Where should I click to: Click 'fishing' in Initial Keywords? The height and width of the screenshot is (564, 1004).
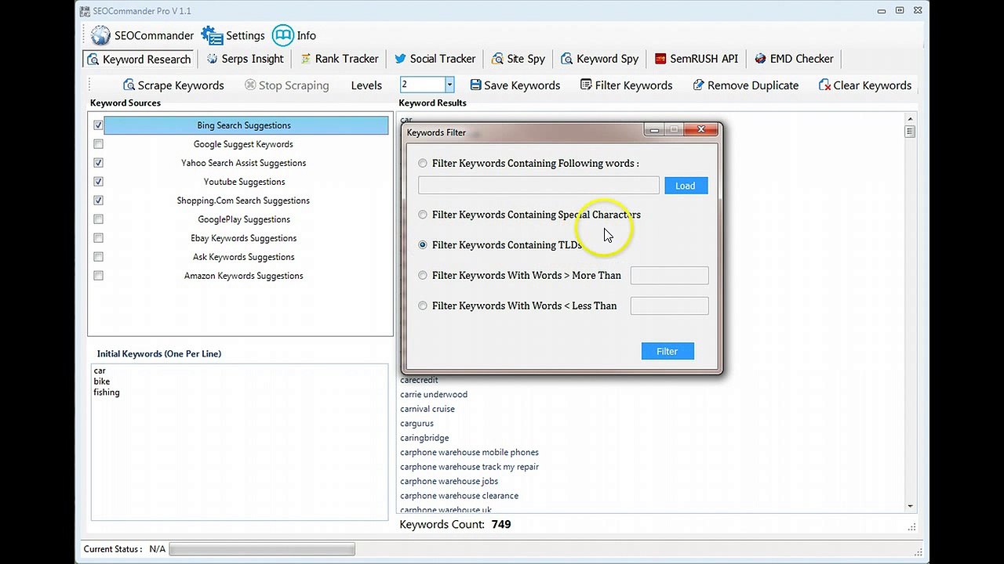(107, 392)
